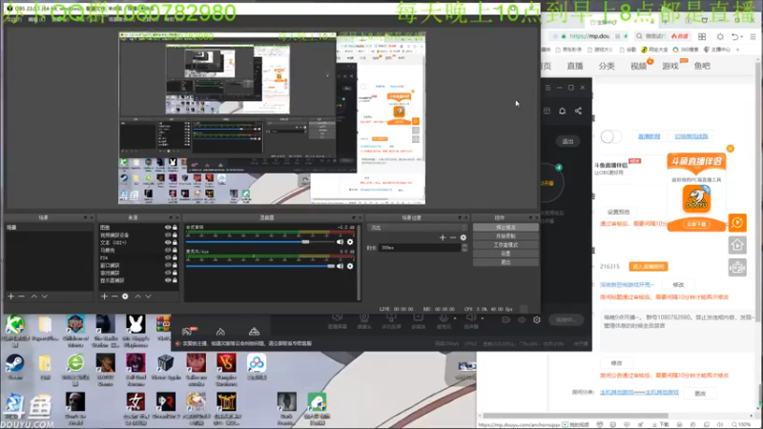Expand speaker dropdown arrow in companion bar
The width and height of the screenshot is (763, 429).
pyautogui.click(x=483, y=318)
